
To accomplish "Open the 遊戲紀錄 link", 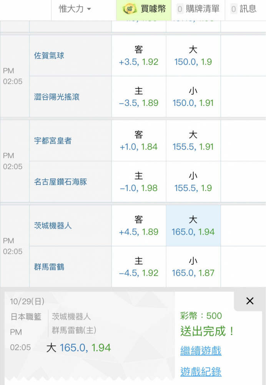I will click(201, 372).
